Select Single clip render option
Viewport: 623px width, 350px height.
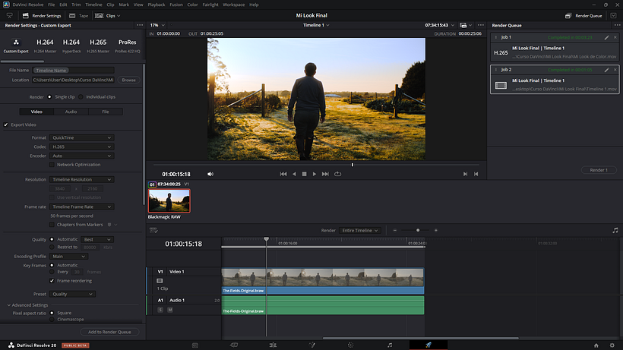tap(49, 97)
